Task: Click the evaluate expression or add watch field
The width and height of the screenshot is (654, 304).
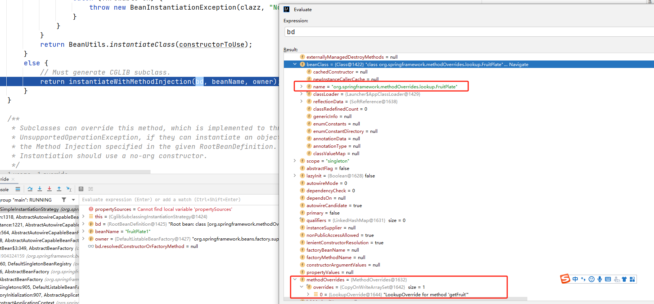Action: [x=179, y=200]
